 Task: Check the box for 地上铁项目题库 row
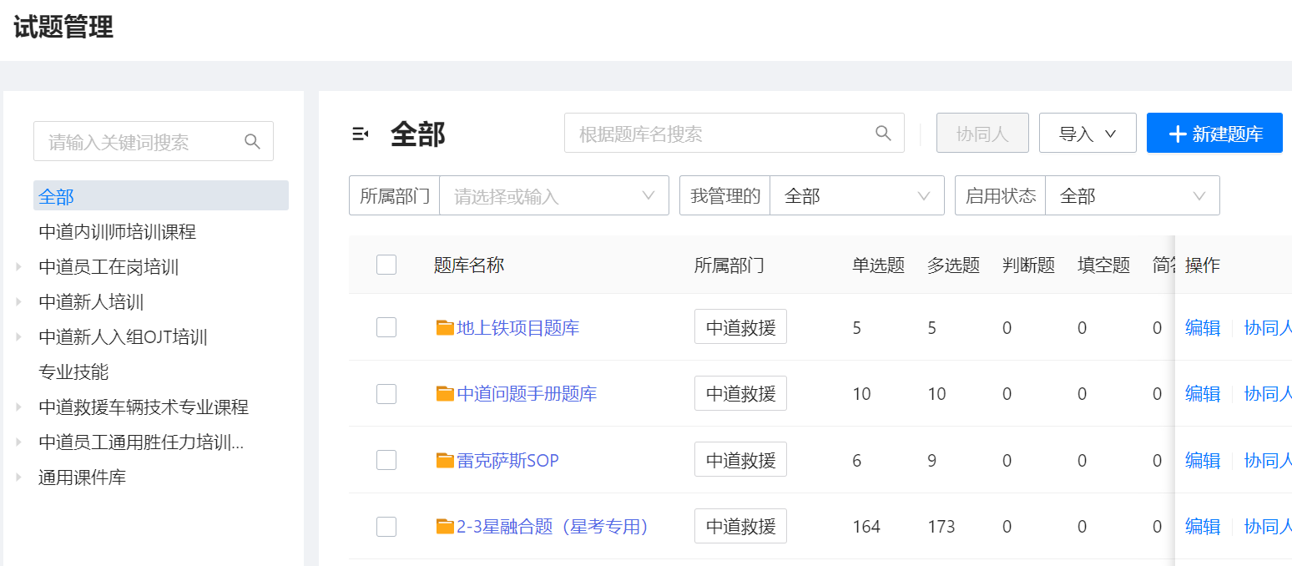click(386, 327)
